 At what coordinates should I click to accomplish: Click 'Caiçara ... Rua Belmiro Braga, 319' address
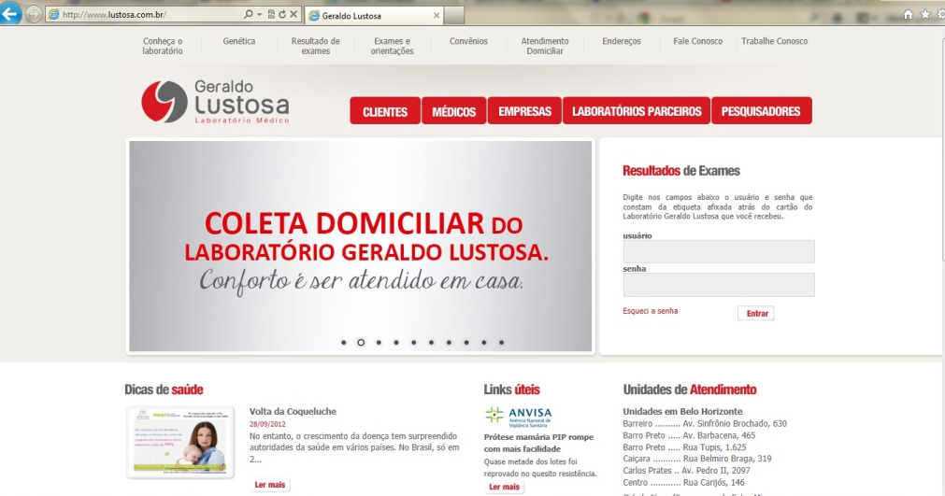coord(697,459)
